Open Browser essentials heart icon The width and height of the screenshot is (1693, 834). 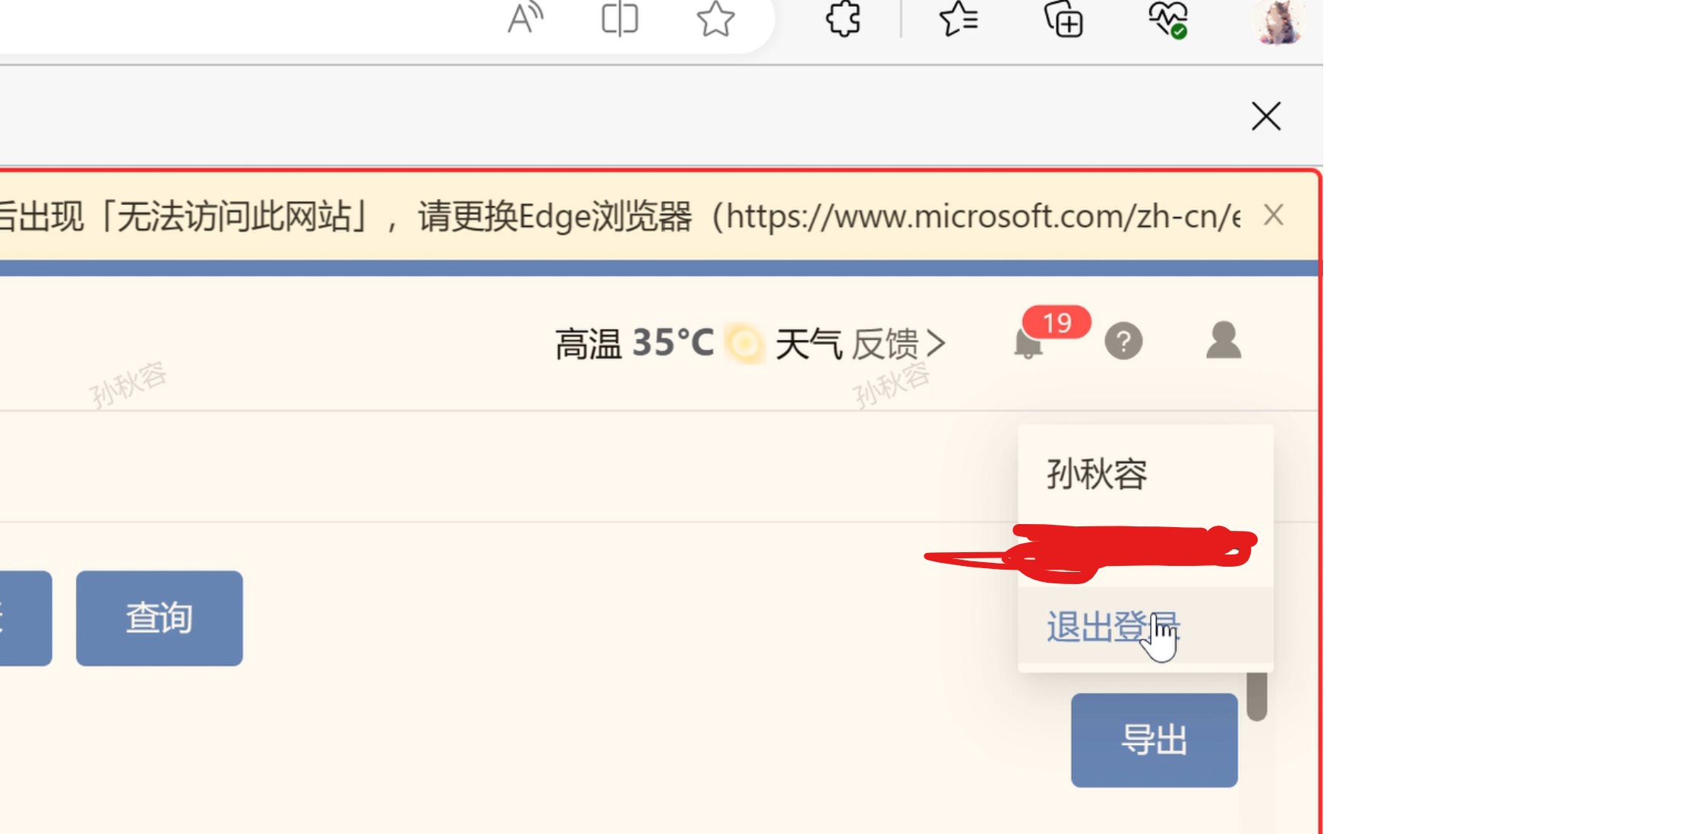(x=1168, y=18)
